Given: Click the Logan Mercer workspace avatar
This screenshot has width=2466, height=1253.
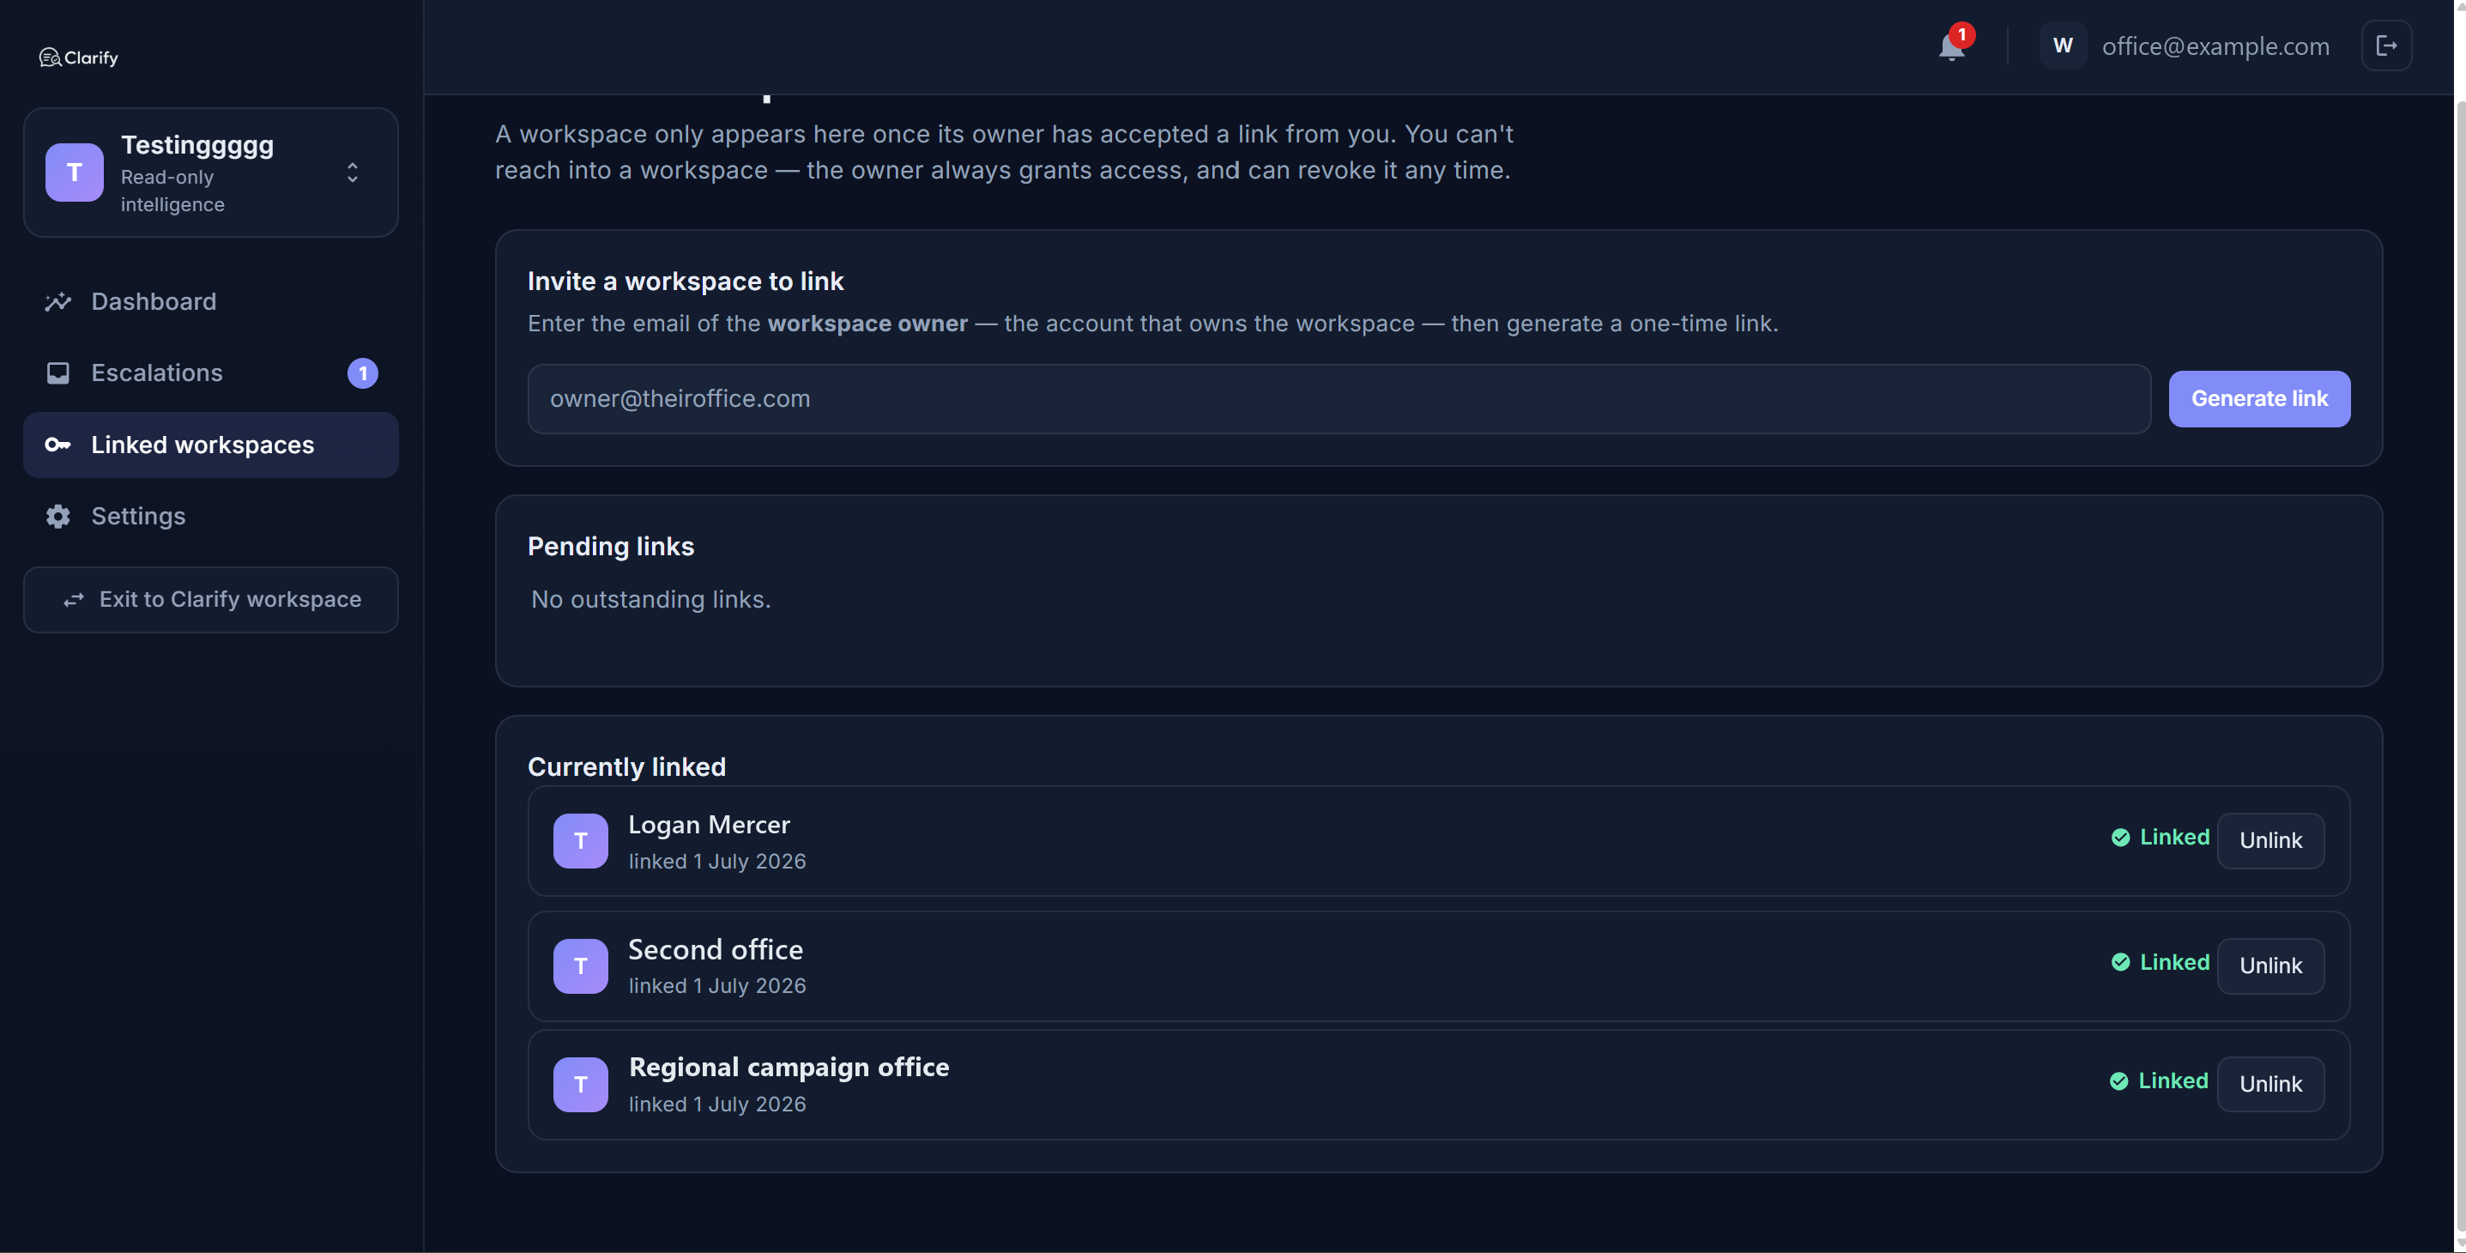Looking at the screenshot, I should pos(580,840).
